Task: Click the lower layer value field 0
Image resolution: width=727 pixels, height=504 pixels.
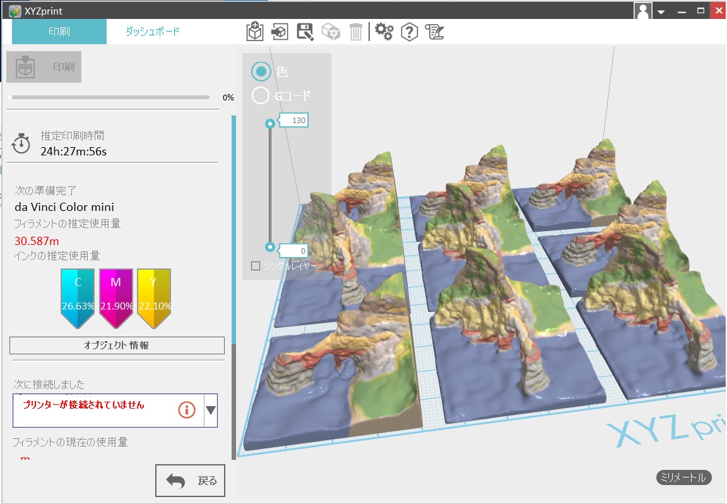Action: point(293,251)
